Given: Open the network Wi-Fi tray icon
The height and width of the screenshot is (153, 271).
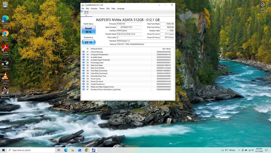Looking at the screenshot, I should (249, 150).
